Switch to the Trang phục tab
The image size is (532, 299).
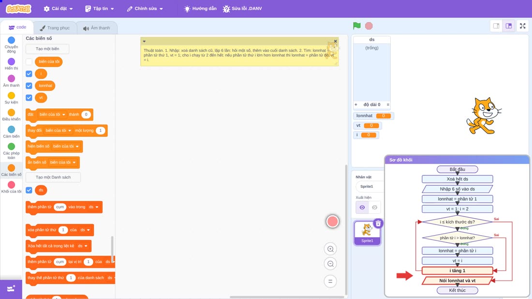[55, 28]
